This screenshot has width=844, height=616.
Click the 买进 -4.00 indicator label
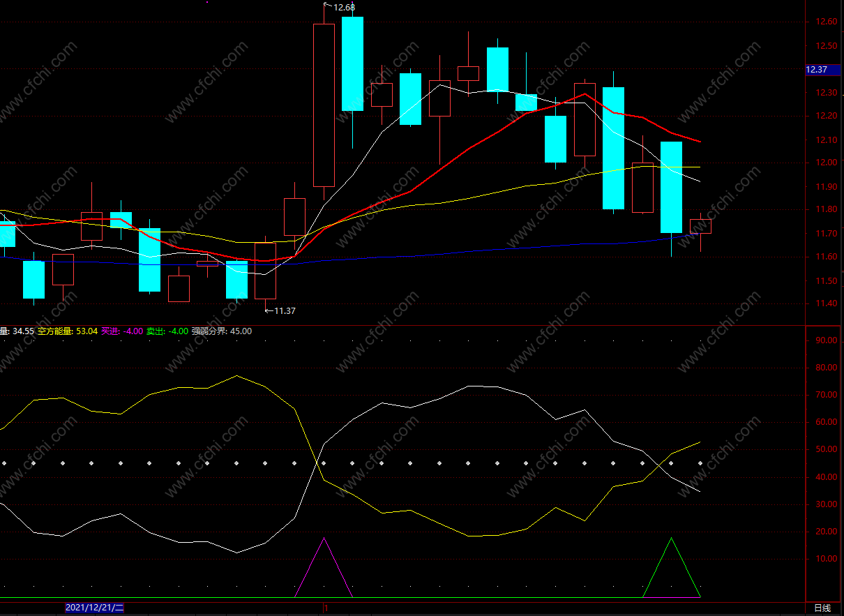(x=122, y=331)
